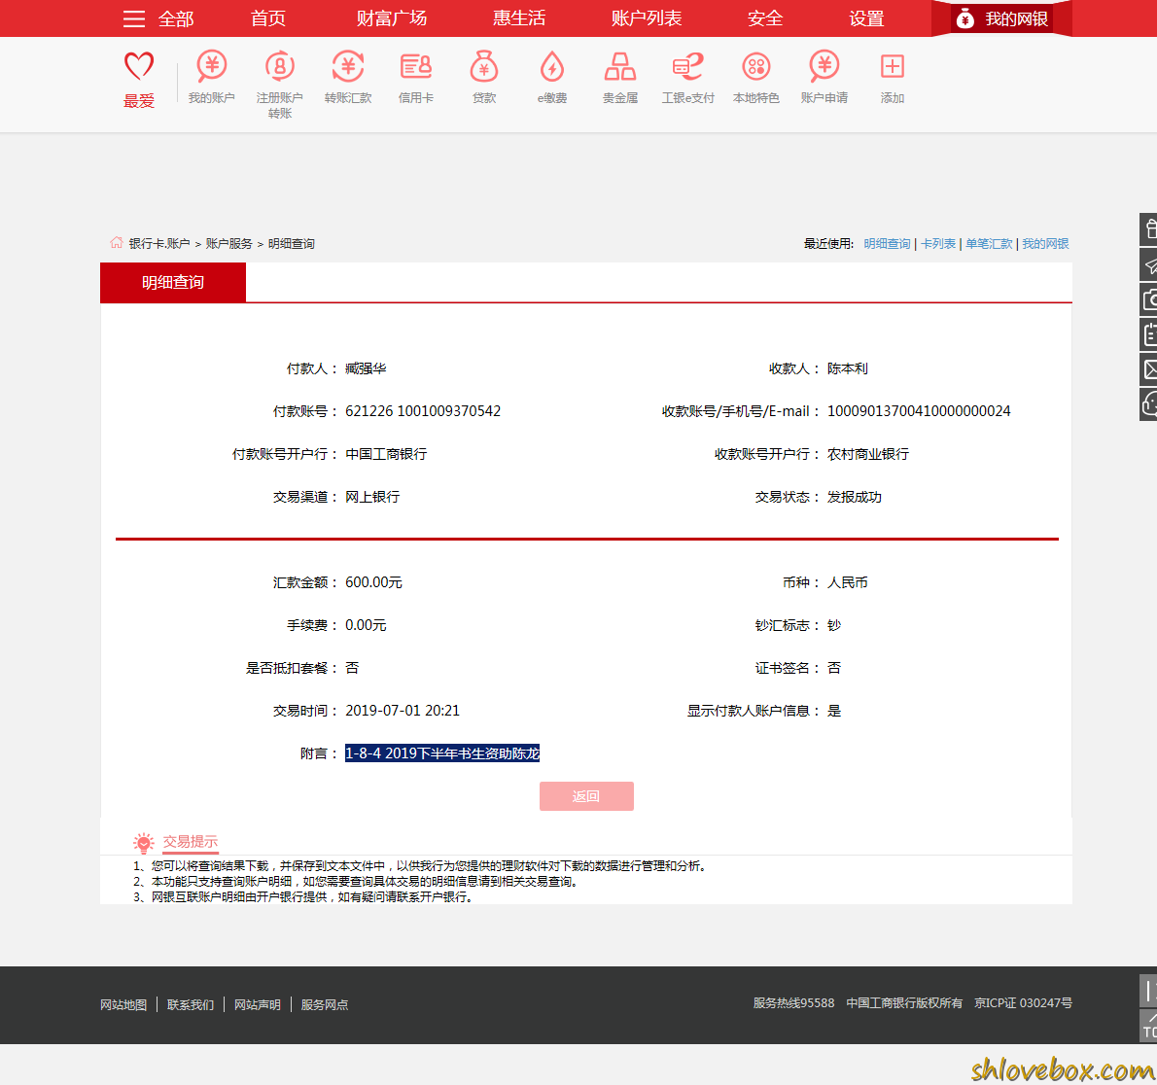This screenshot has width=1157, height=1085.
Task: Click the back-to-top button at bottom right
Action: (1149, 1026)
